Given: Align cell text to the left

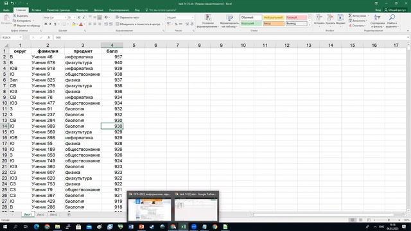Looking at the screenshot, I should (x=90, y=24).
